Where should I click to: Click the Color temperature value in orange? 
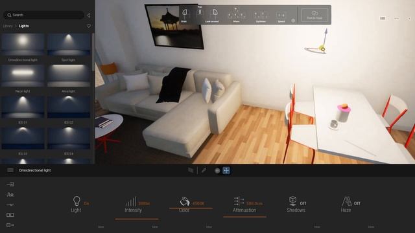pyautogui.click(x=198, y=203)
